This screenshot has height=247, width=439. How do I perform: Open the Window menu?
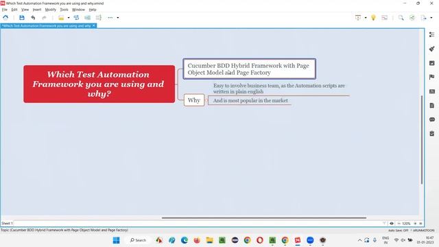pos(78,10)
